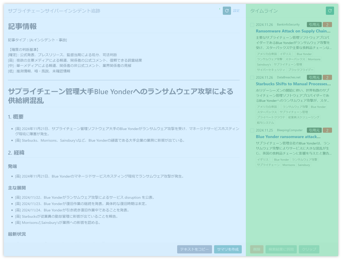Select the サプライチェーン tag in BleepingComputer article

pos(268,165)
